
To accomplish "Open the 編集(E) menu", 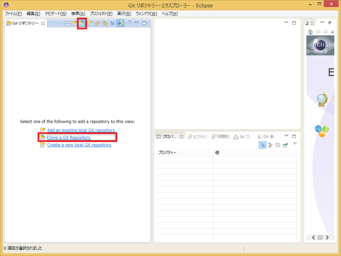I will [x=33, y=14].
